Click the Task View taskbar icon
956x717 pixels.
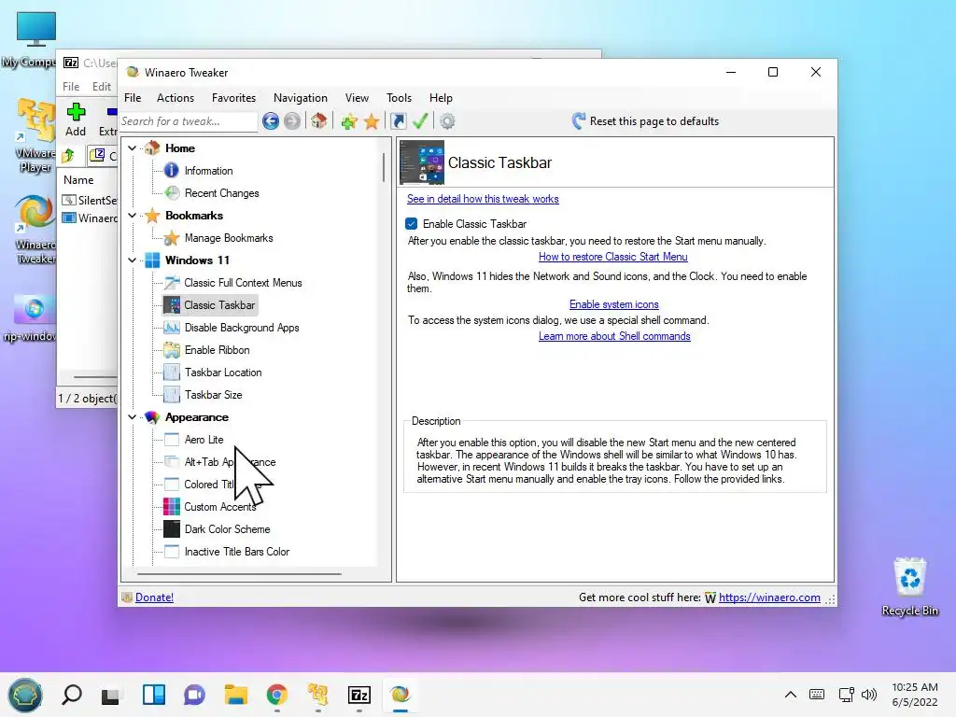pyautogui.click(x=110, y=696)
